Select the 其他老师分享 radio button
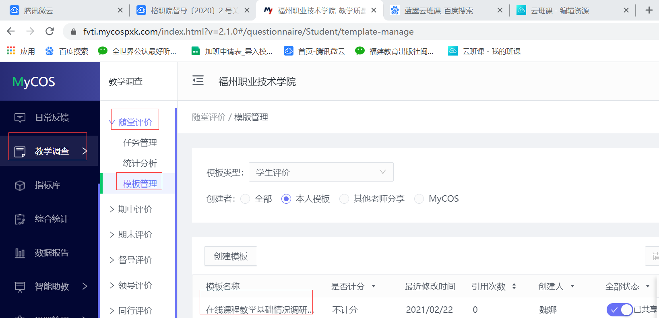659x318 pixels. 344,199
